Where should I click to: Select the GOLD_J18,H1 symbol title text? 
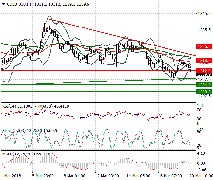click(x=19, y=4)
